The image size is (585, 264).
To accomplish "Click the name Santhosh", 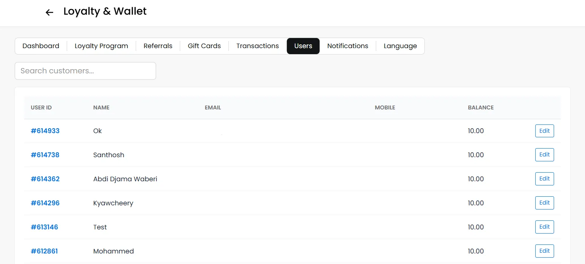I will pos(109,155).
